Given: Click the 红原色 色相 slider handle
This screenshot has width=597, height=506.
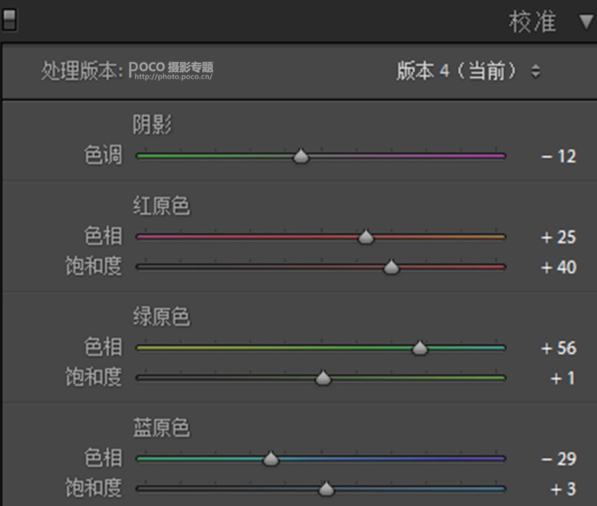Looking at the screenshot, I should [x=366, y=237].
